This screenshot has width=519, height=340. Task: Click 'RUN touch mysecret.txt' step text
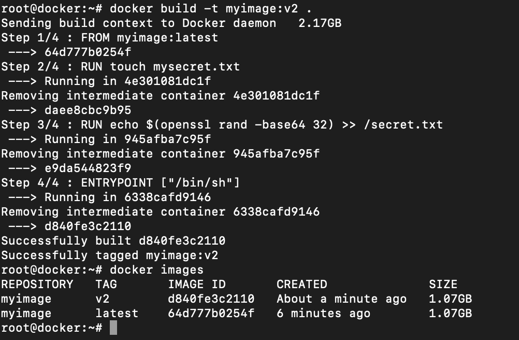coord(160,66)
